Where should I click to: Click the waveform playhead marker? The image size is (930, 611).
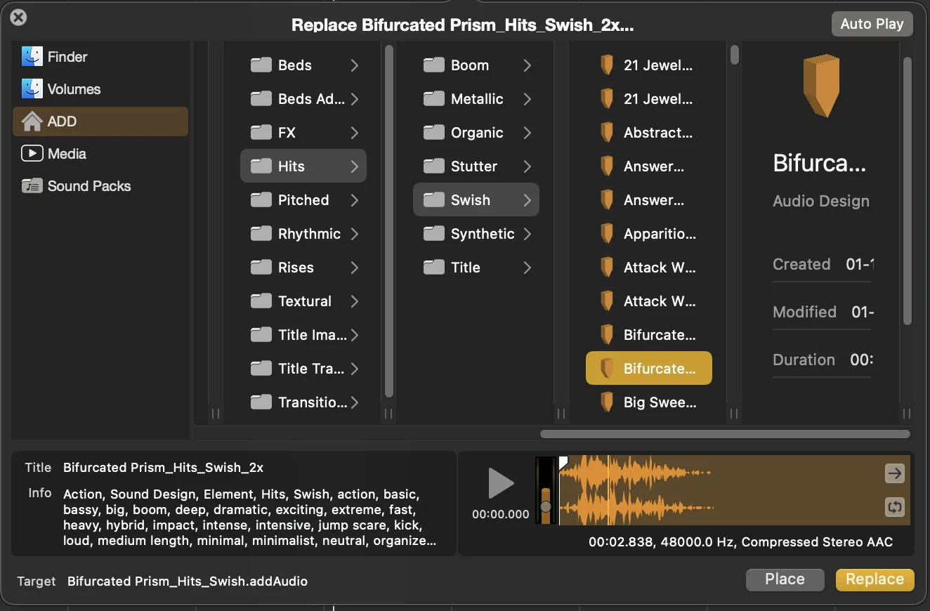tap(563, 462)
